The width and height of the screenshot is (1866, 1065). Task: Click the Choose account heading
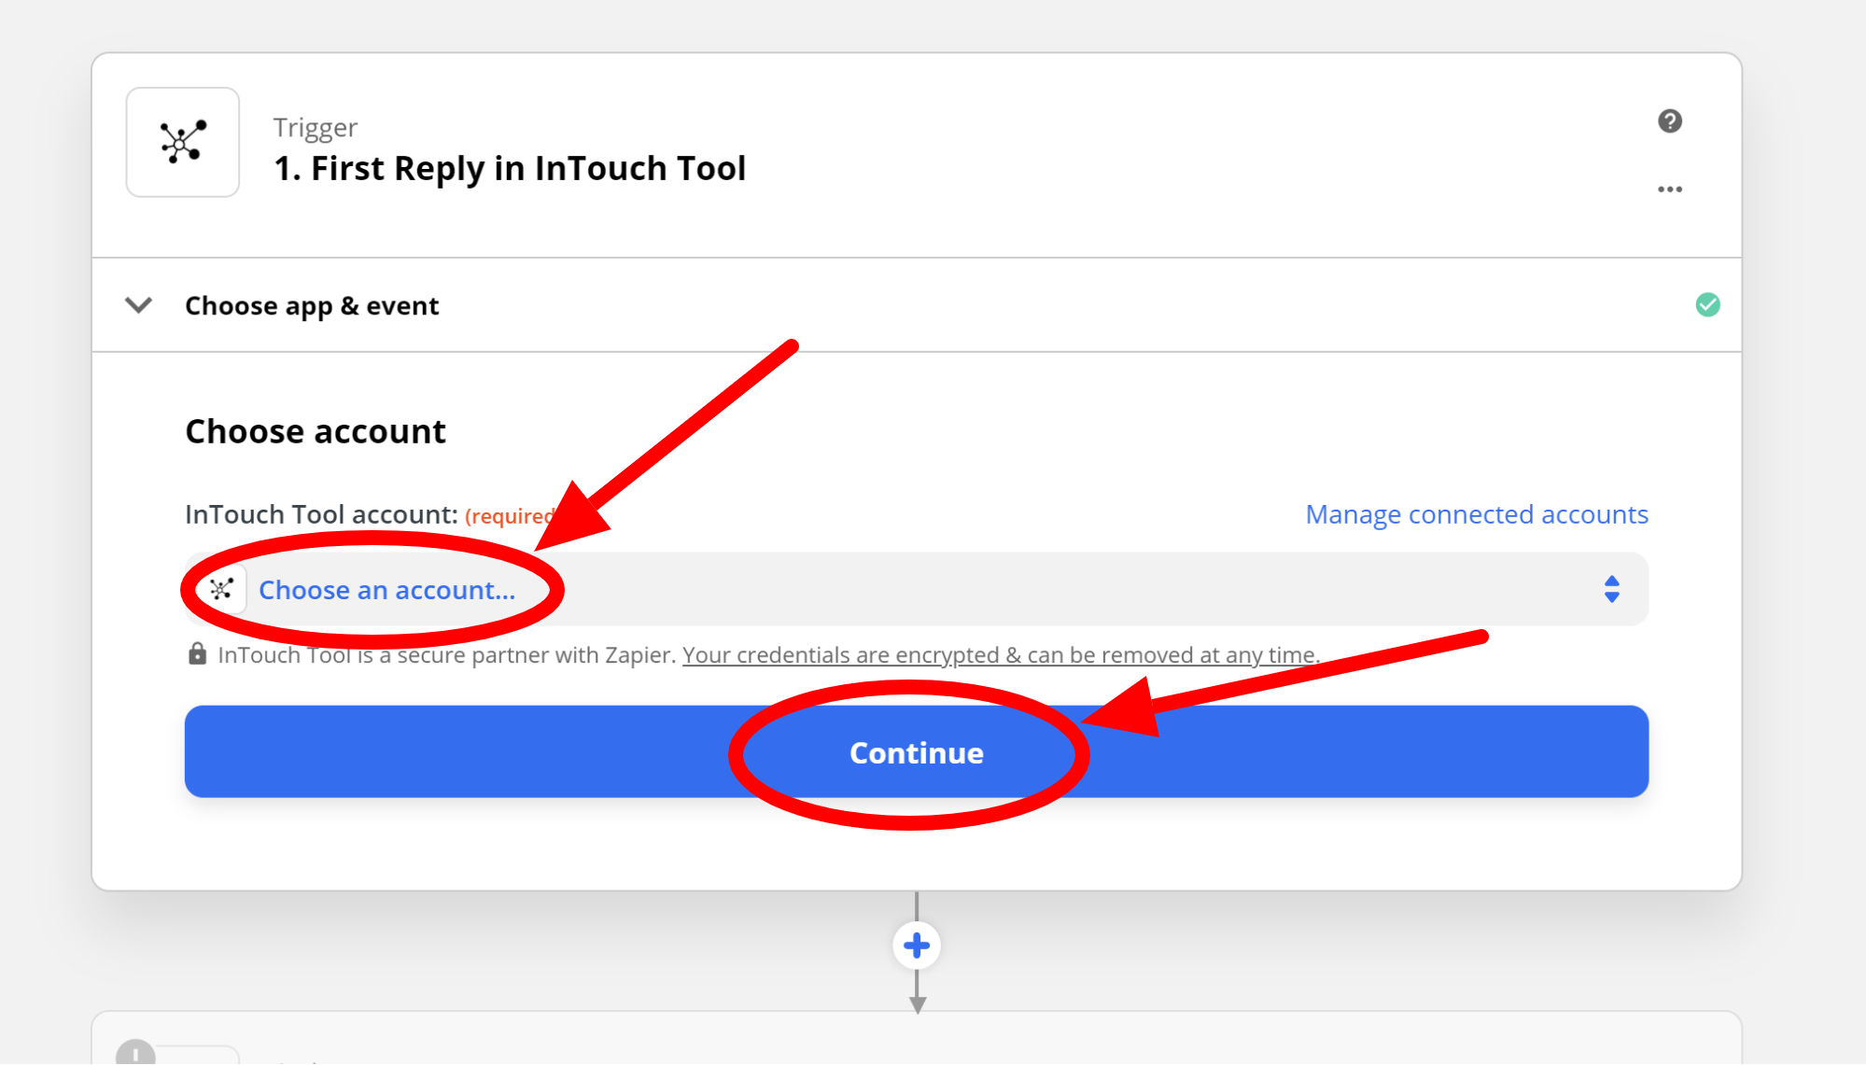(x=316, y=432)
